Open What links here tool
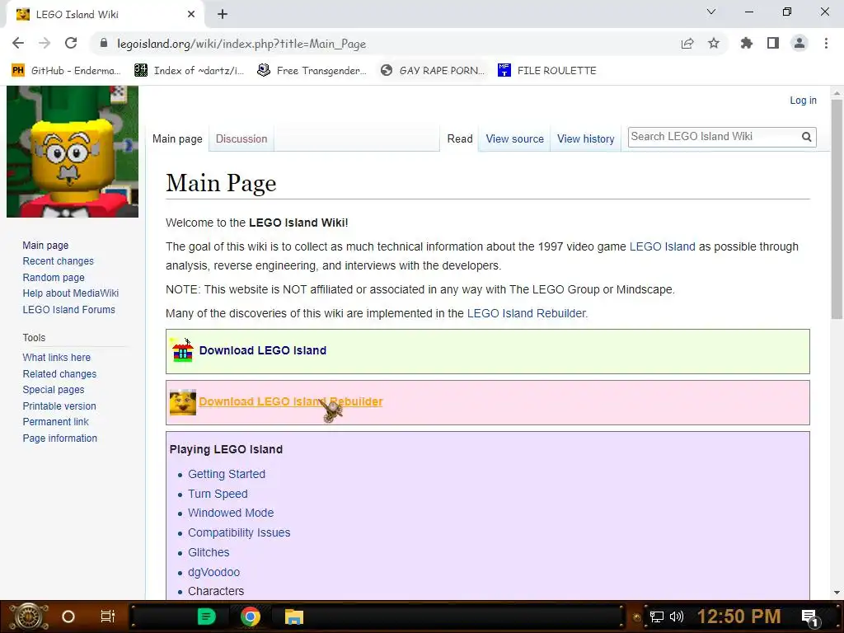The image size is (844, 633). tap(57, 358)
